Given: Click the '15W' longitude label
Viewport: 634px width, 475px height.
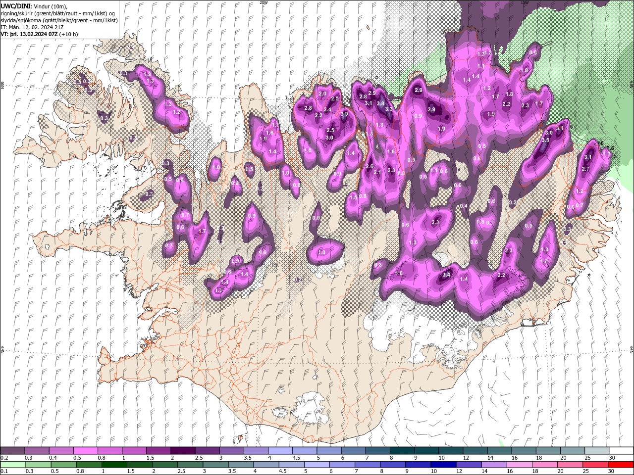Looking at the screenshot, I should click(525, 2).
